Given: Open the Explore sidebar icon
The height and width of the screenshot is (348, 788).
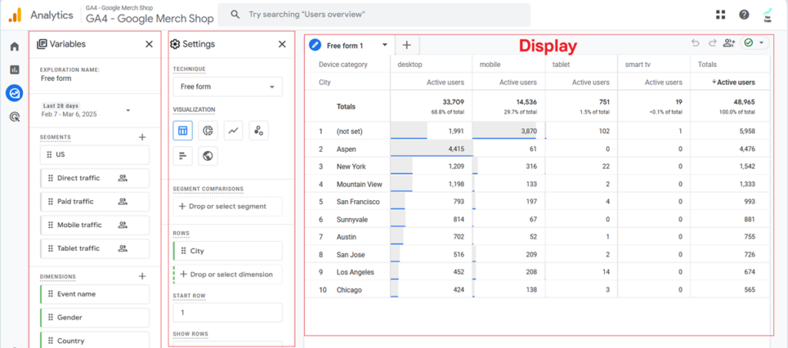Looking at the screenshot, I should coord(15,93).
